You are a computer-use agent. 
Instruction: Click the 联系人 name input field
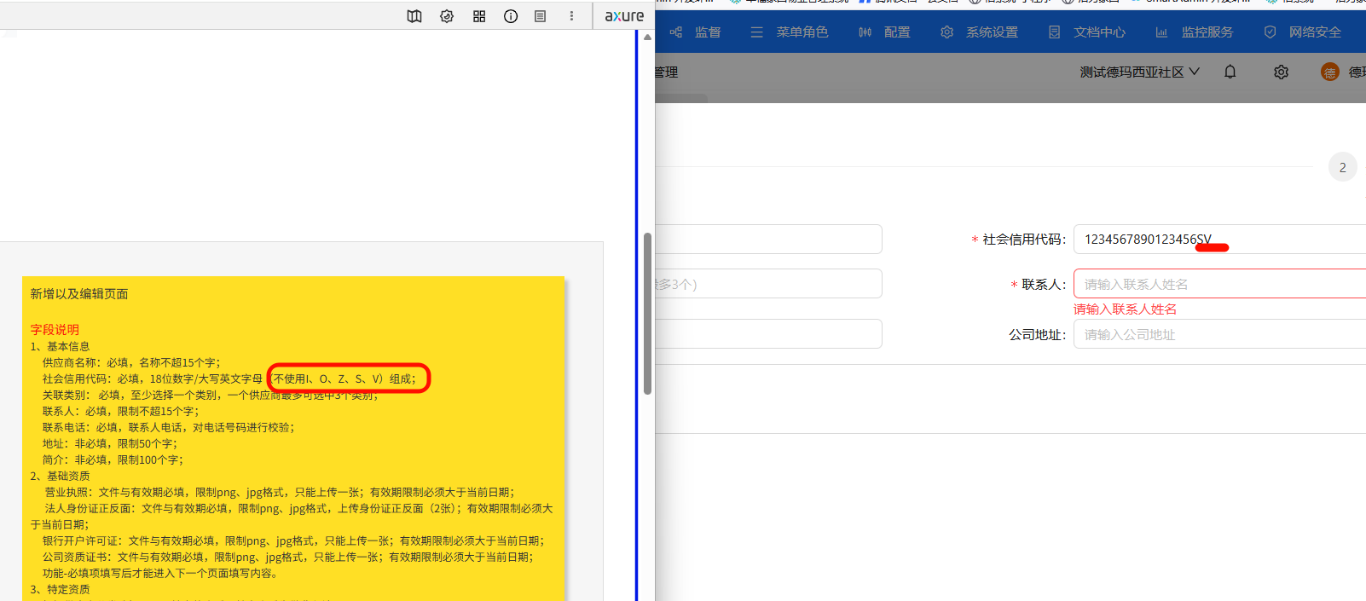[x=1219, y=284]
